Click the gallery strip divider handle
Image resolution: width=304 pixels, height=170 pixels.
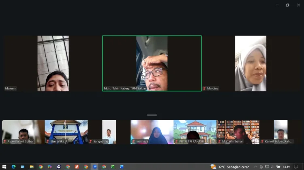152,115
